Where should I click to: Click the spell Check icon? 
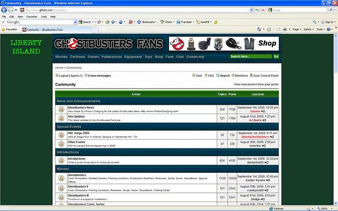(162, 22)
